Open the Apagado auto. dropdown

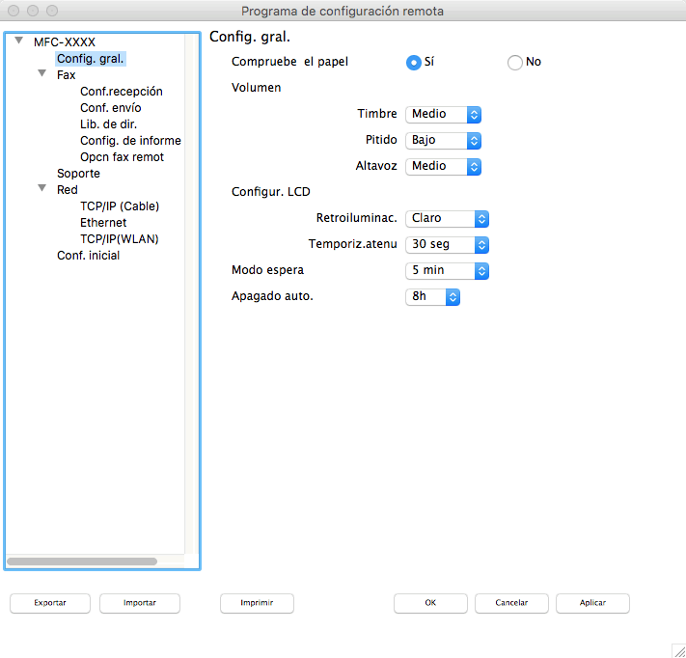[432, 296]
